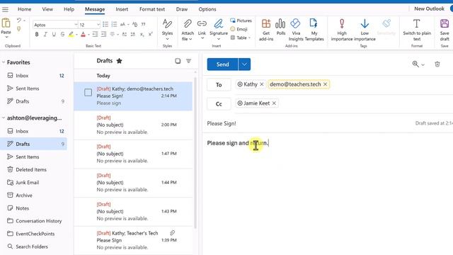
Task: Open Sent Items under ashton account
Action: [x=28, y=157]
